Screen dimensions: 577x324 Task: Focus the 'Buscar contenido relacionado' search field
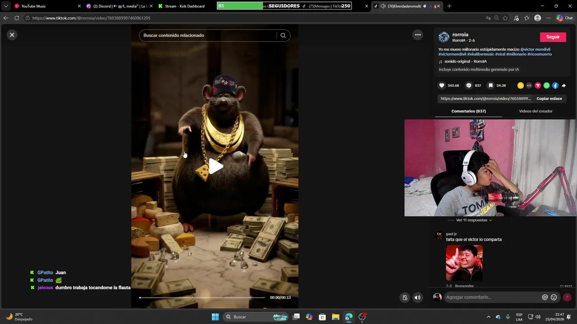(208, 36)
